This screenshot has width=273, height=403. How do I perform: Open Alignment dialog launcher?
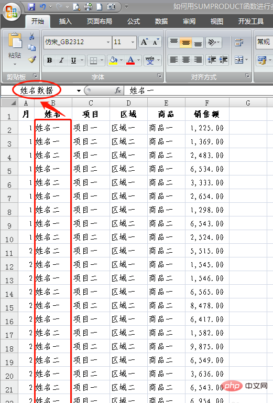[x=247, y=76]
